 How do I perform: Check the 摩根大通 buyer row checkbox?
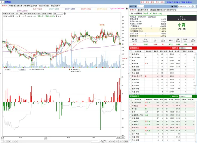130,64
